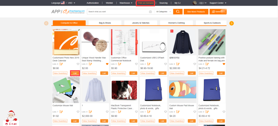This screenshot has width=278, height=126.
Task: Click left arrow to scroll category tabs
Action: [46, 23]
